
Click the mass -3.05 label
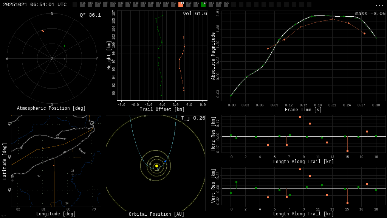pos(370,14)
